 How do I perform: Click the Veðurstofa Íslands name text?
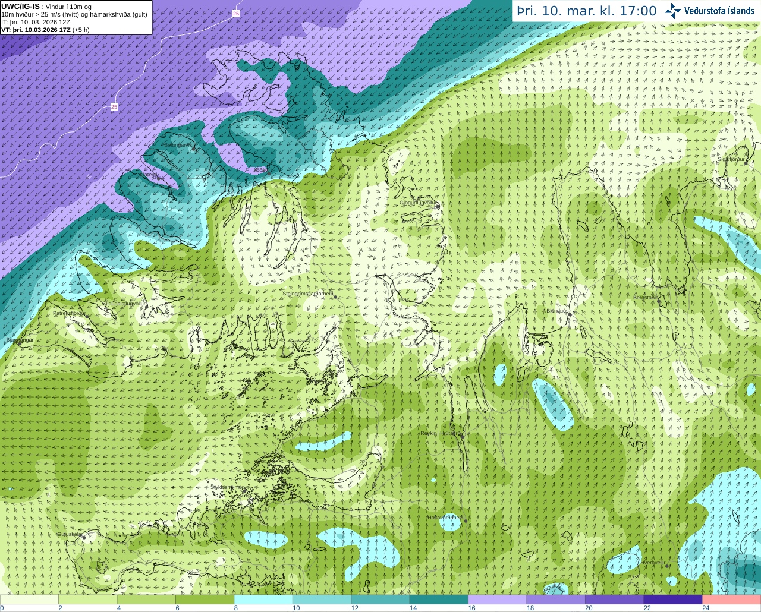coord(719,11)
